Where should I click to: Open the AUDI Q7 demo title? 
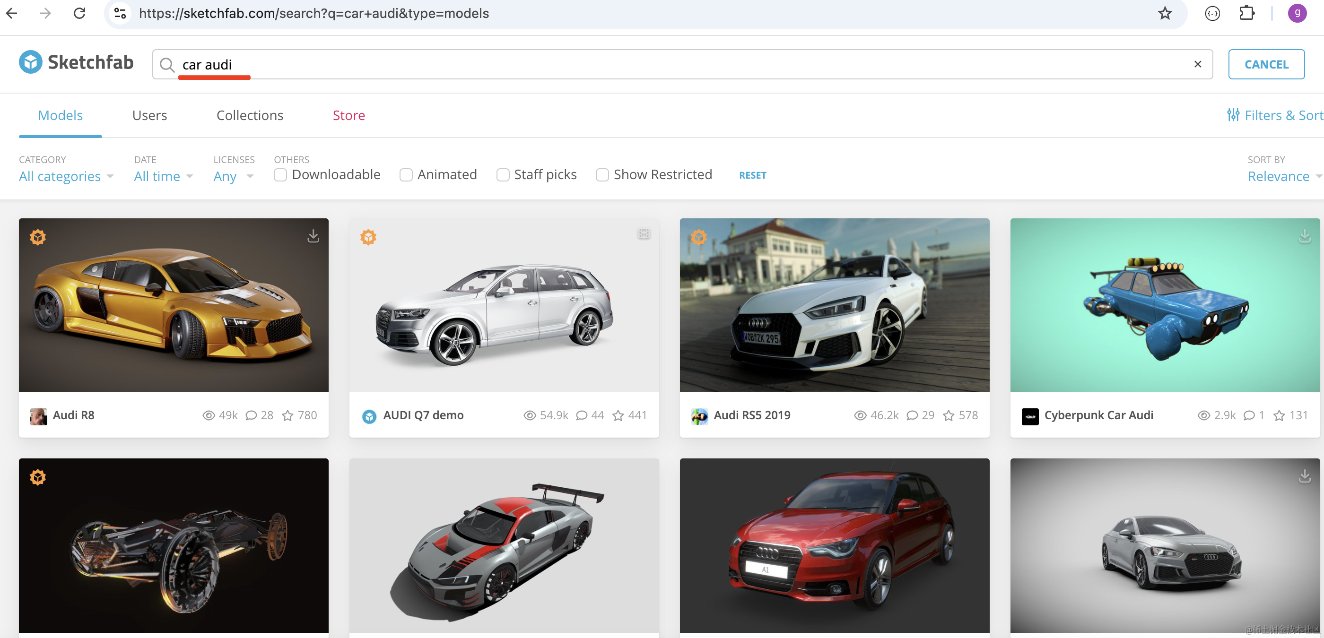[x=424, y=415]
